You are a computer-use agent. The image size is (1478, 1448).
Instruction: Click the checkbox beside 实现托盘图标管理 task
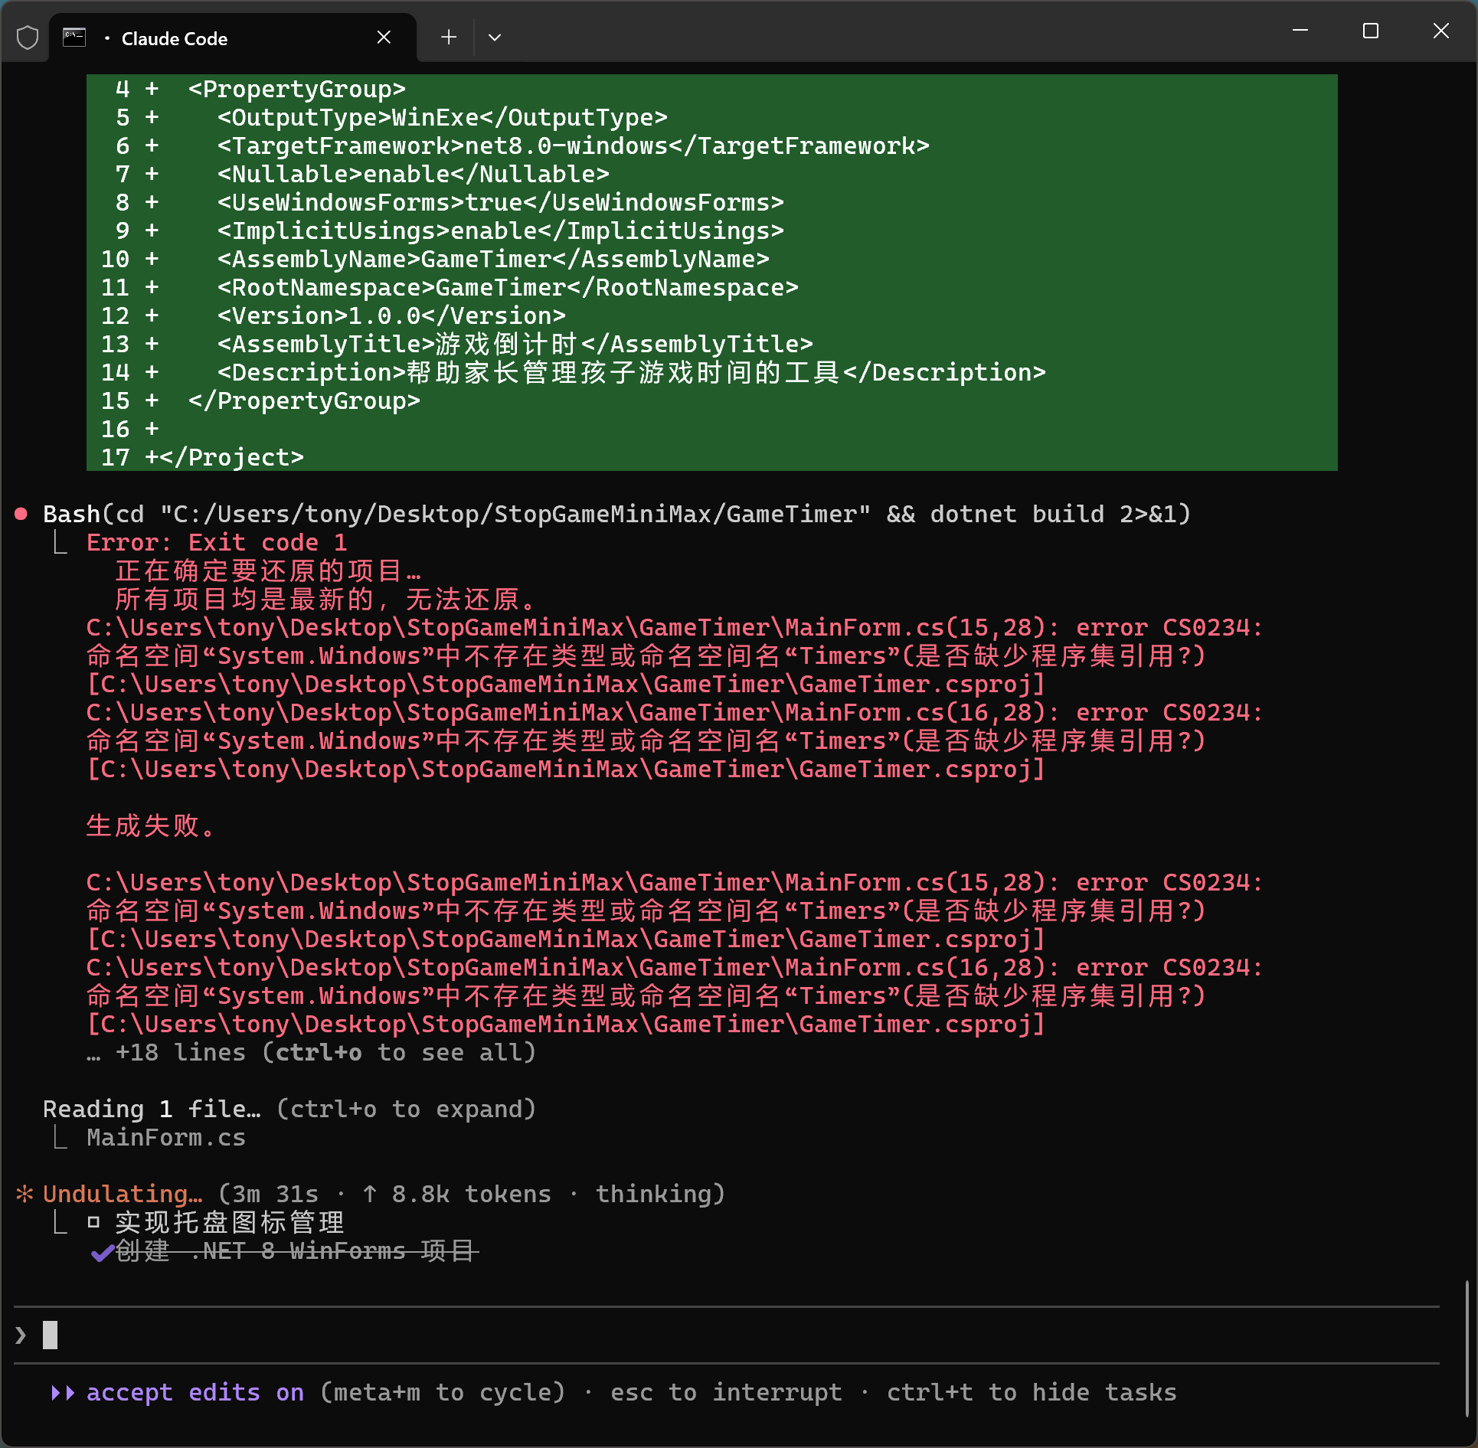93,1222
